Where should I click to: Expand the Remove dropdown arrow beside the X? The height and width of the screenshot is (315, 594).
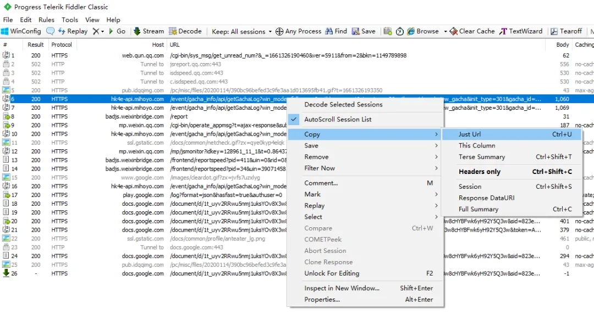102,31
